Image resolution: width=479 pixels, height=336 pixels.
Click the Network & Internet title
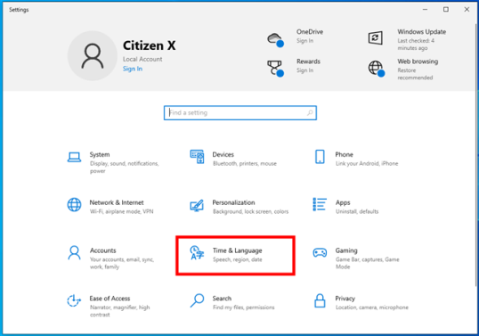[117, 202]
